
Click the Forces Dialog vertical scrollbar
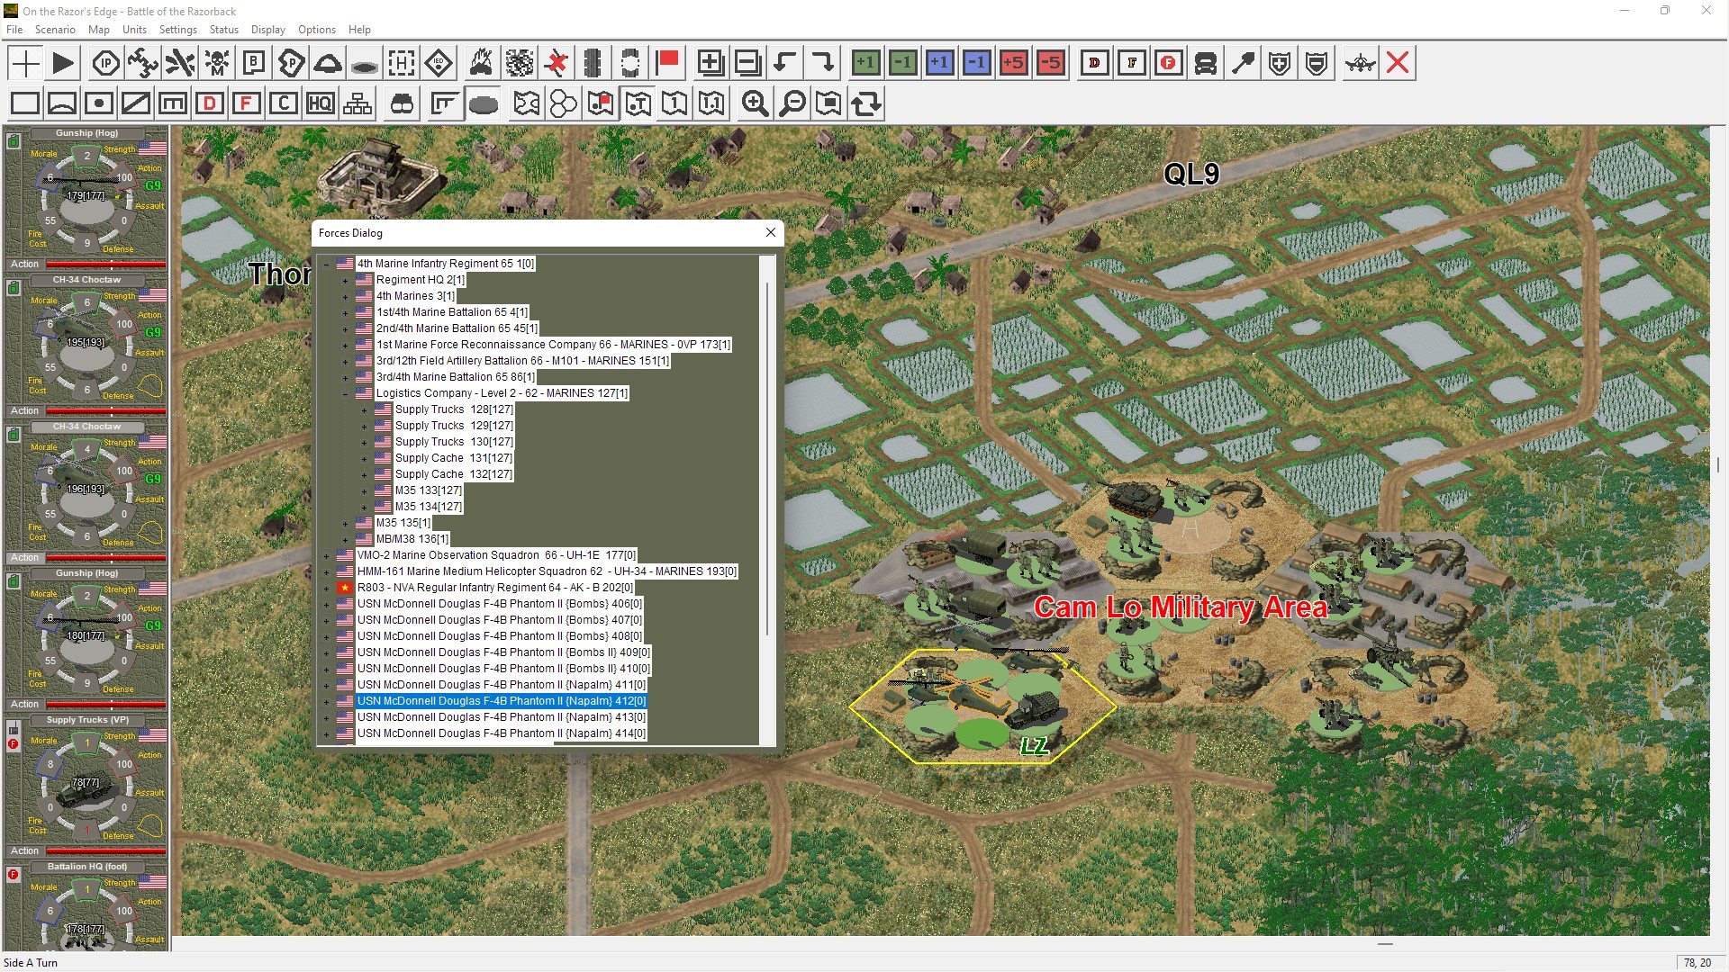click(x=767, y=459)
